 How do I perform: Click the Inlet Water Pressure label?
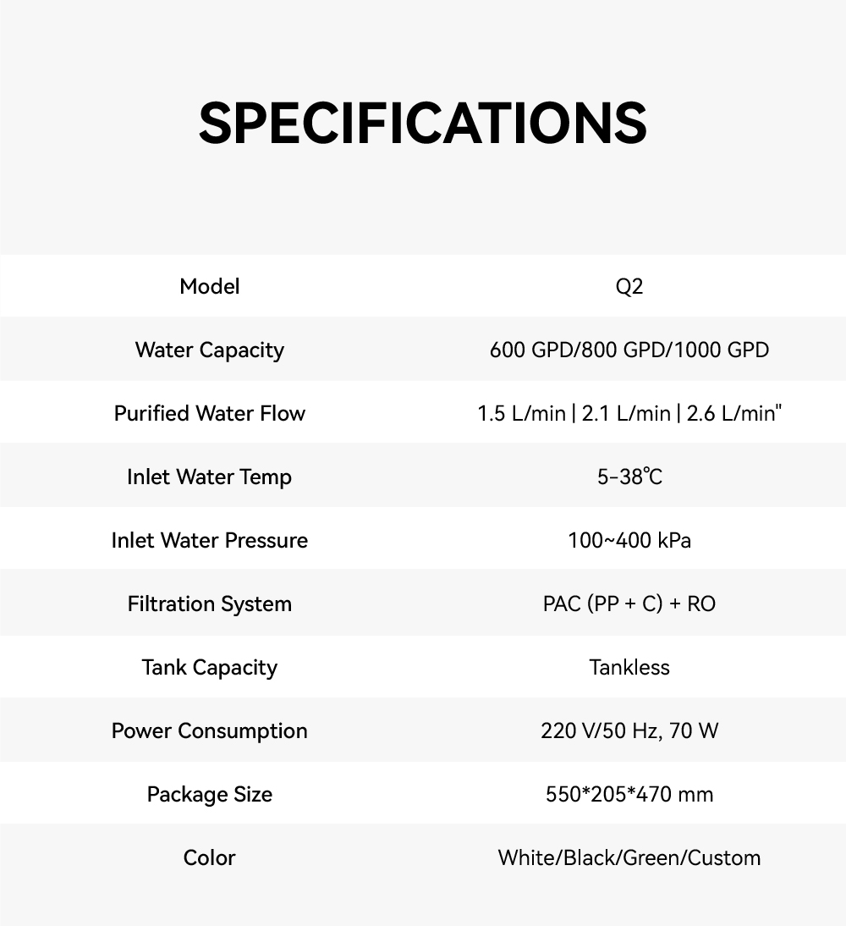[x=209, y=540]
